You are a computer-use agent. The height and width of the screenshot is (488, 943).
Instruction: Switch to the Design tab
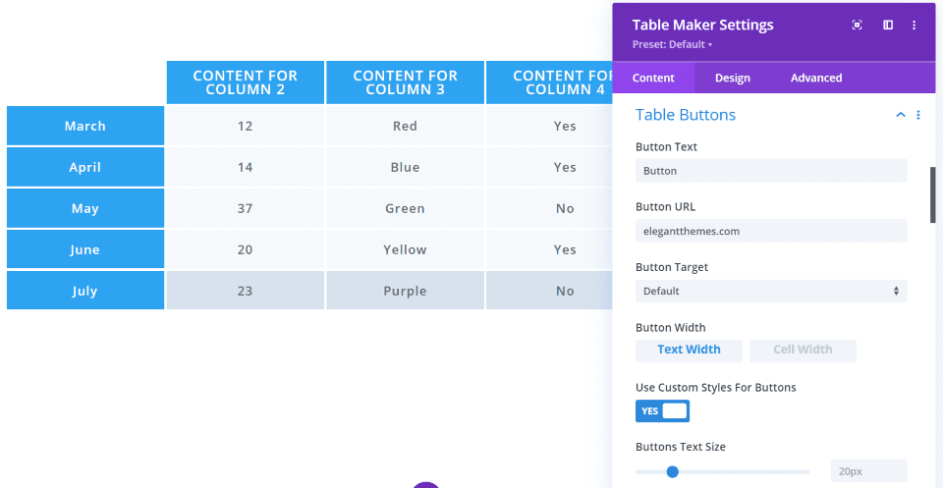(x=732, y=79)
